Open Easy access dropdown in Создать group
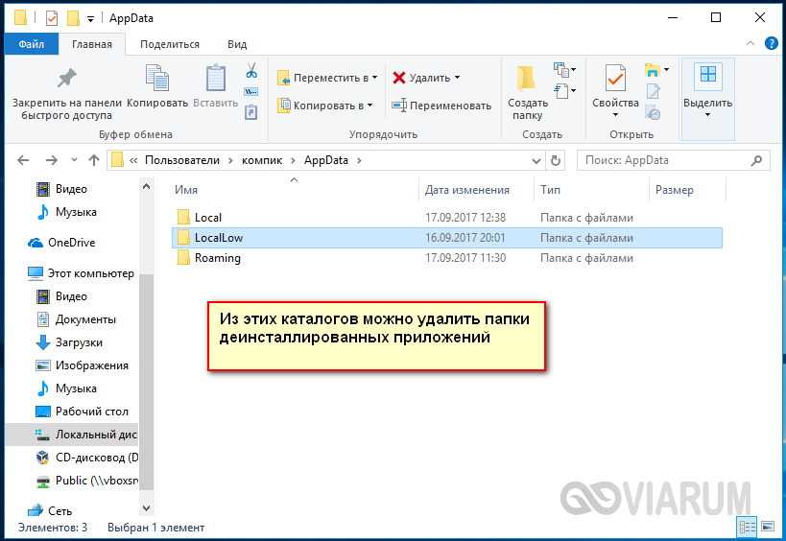The width and height of the screenshot is (786, 541). coord(564,91)
